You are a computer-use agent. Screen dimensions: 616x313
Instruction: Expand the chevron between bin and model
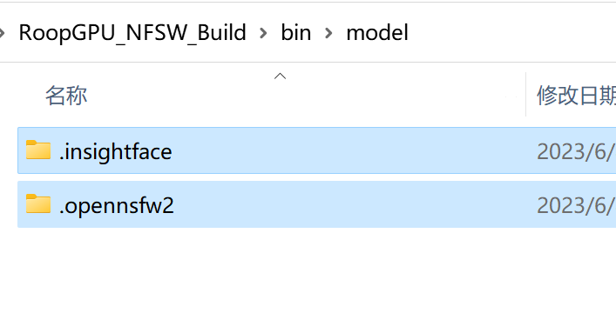pos(328,33)
